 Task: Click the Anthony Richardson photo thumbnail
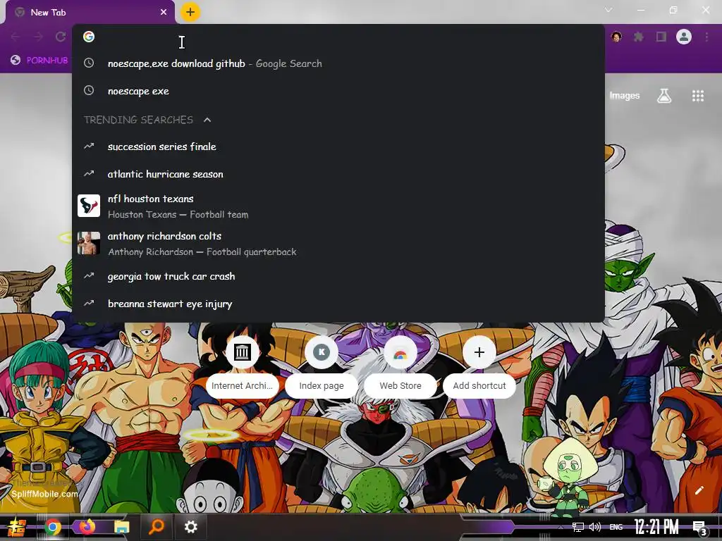click(89, 243)
